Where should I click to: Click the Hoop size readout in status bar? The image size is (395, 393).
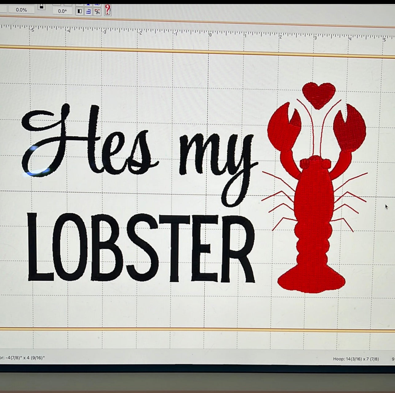pos(356,359)
